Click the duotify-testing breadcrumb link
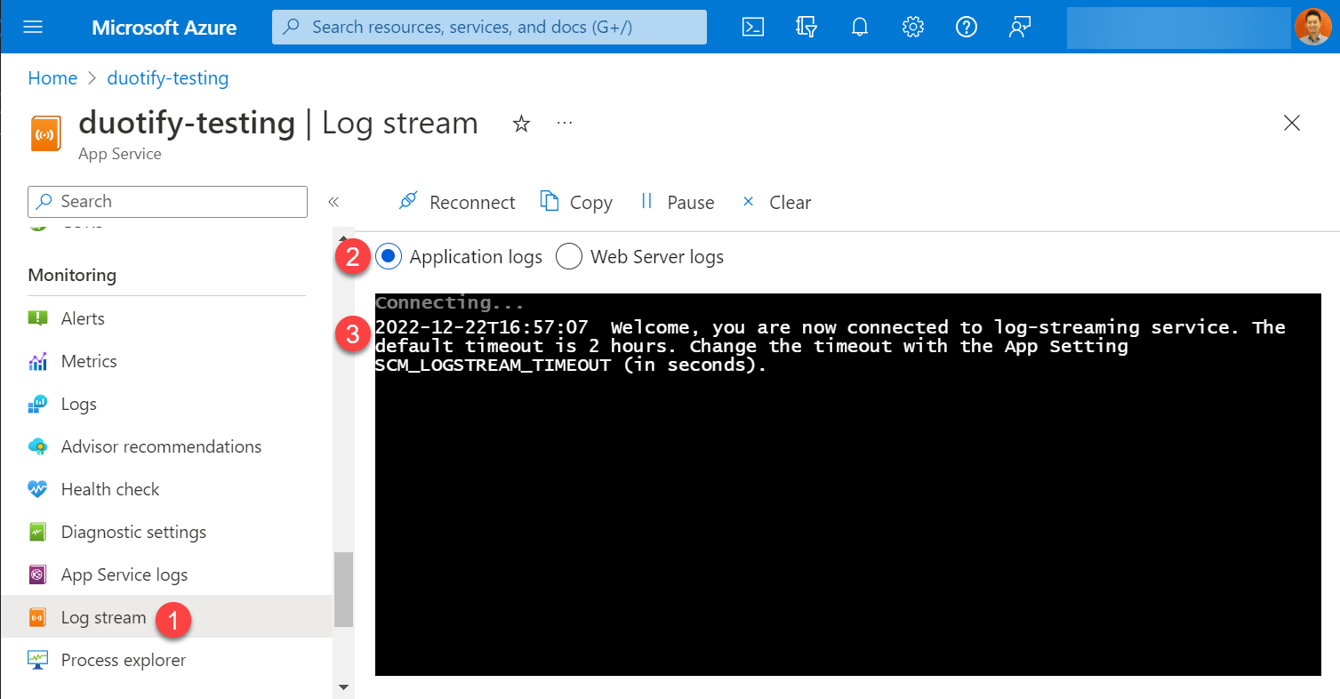Viewport: 1340px width, 699px height. pyautogui.click(x=168, y=78)
